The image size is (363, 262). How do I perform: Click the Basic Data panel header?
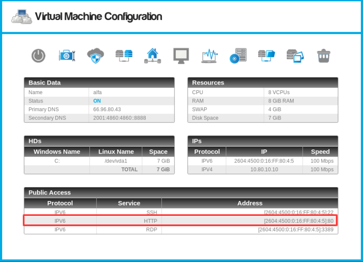pos(99,82)
